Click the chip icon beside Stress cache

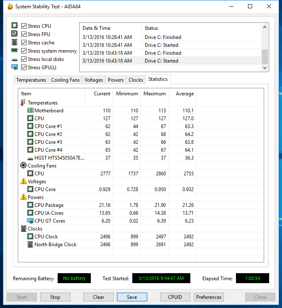pos(15,42)
